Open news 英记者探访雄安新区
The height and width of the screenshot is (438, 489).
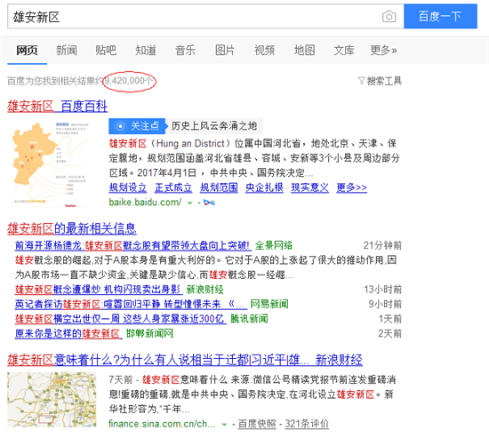131,304
